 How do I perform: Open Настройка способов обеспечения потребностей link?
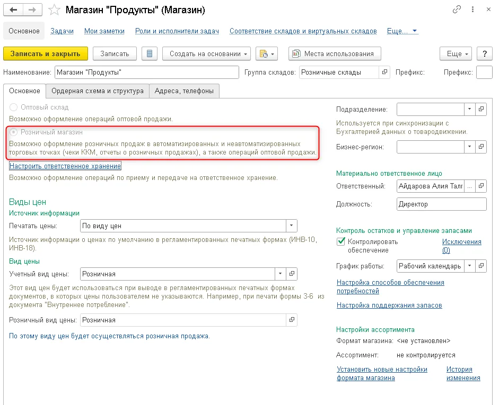click(x=390, y=286)
